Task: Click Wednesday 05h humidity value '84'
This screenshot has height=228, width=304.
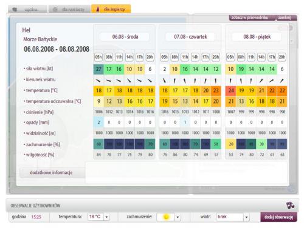Action: tap(98, 155)
